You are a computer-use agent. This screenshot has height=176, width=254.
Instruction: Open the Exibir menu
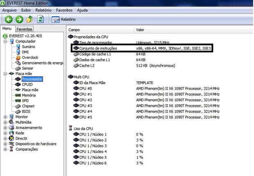(26, 10)
